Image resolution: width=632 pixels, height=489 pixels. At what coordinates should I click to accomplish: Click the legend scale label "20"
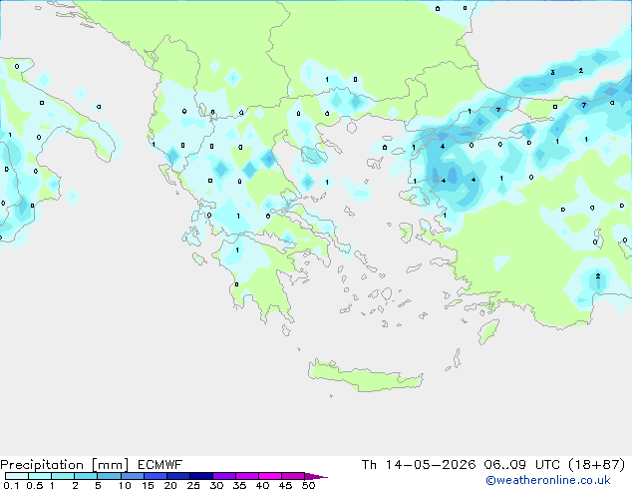point(170,485)
